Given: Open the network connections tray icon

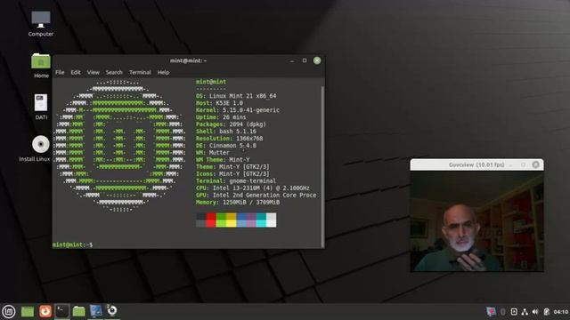Looking at the screenshot, I should point(525,312).
